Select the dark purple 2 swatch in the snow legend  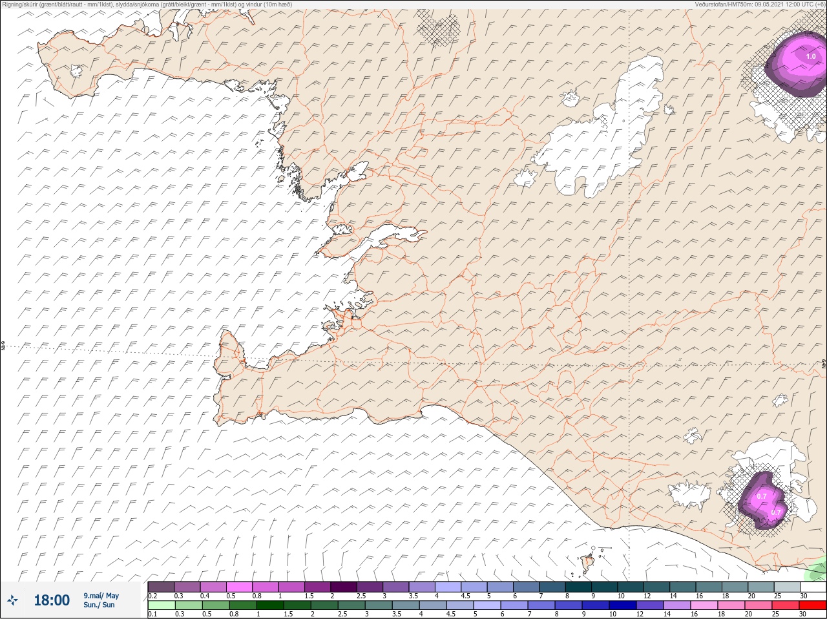[344, 587]
